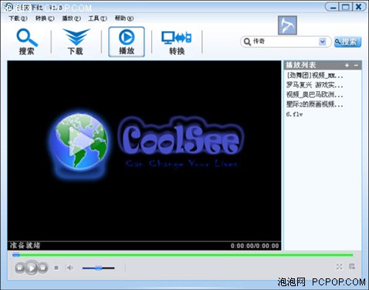Toggle the compact window mode icon
369x290 pixels.
click(352, 266)
